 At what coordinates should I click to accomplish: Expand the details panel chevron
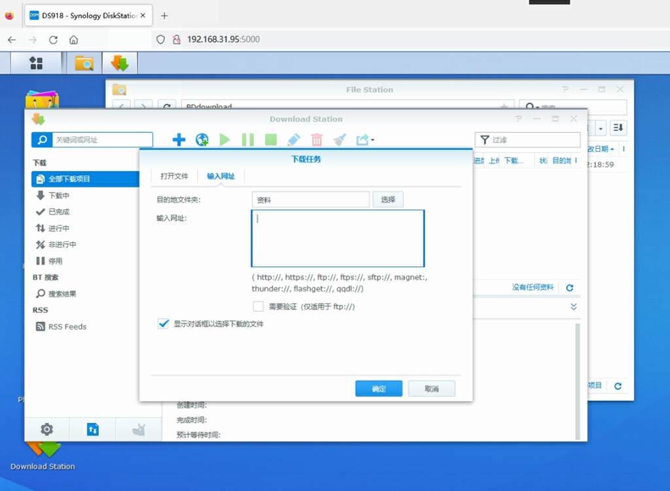point(573,306)
